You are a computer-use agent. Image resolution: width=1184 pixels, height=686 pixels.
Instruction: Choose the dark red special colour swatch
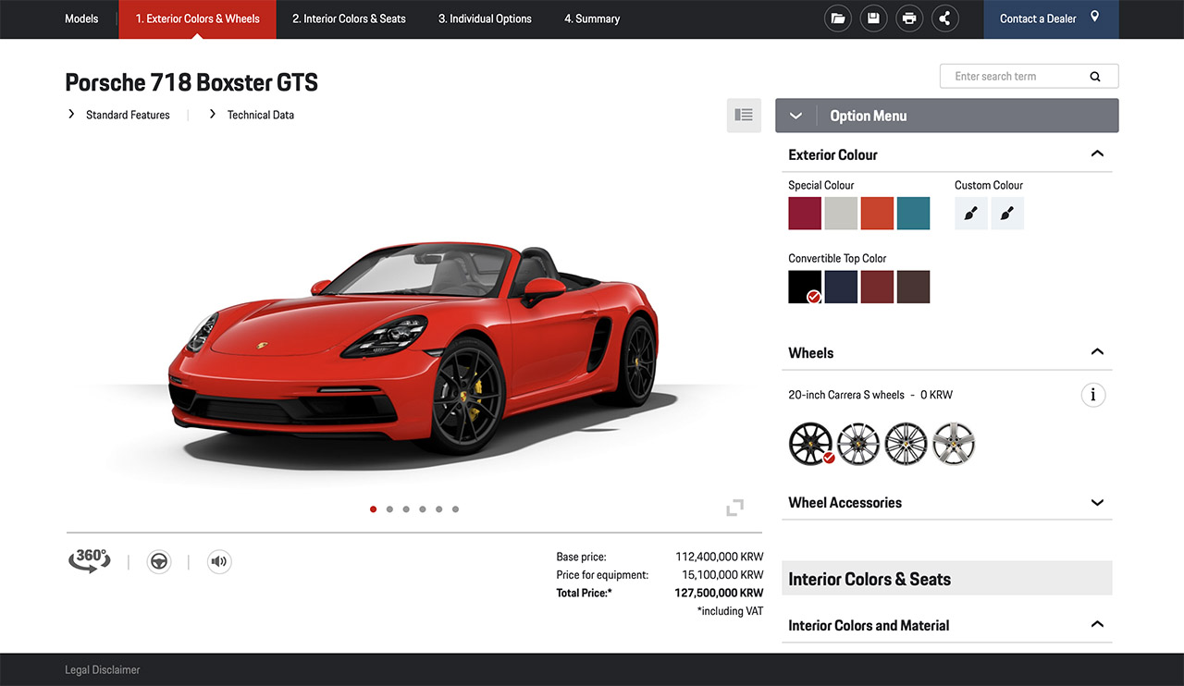point(805,214)
